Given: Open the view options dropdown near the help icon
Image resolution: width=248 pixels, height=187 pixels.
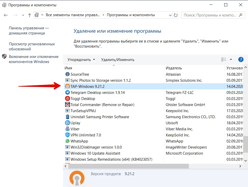Looking at the screenshot, I should pos(231,59).
